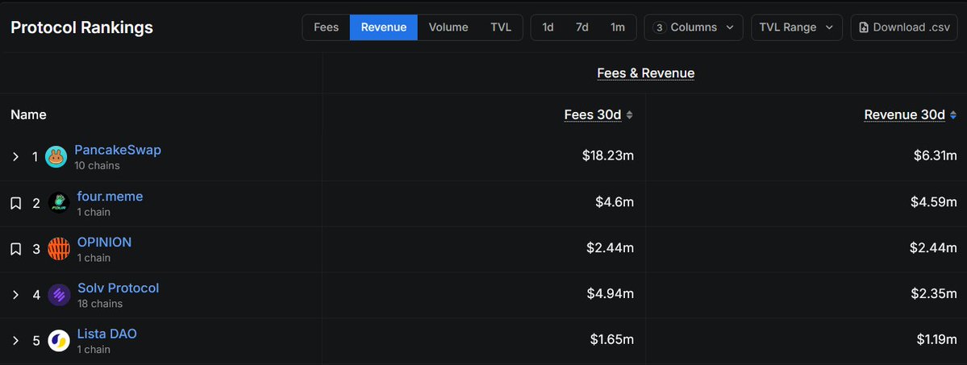Viewport: 967px width, 365px height.
Task: Expand the Solv Protocol row
Action: [x=16, y=295]
